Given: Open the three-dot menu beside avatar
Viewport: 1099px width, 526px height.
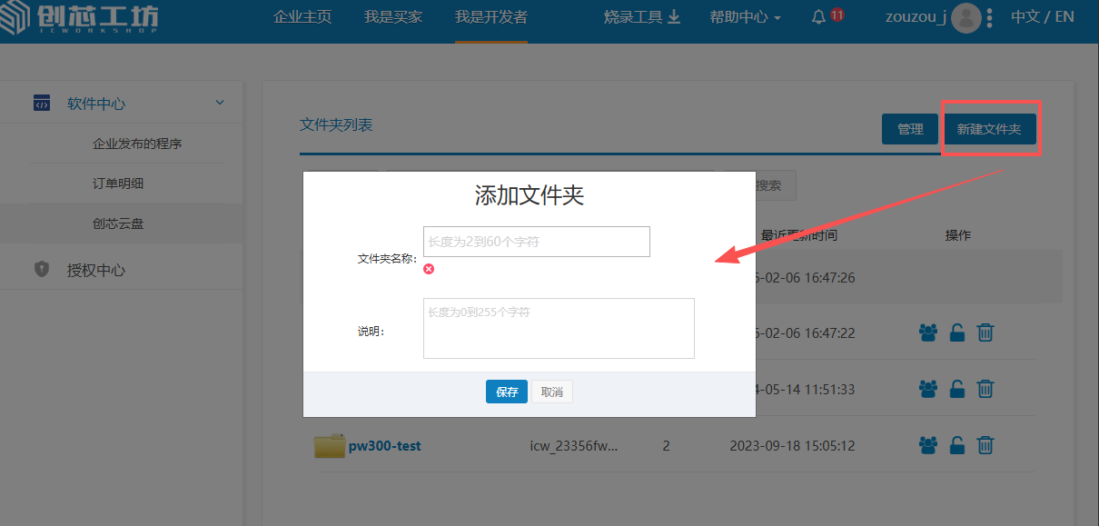Looking at the screenshot, I should [989, 17].
